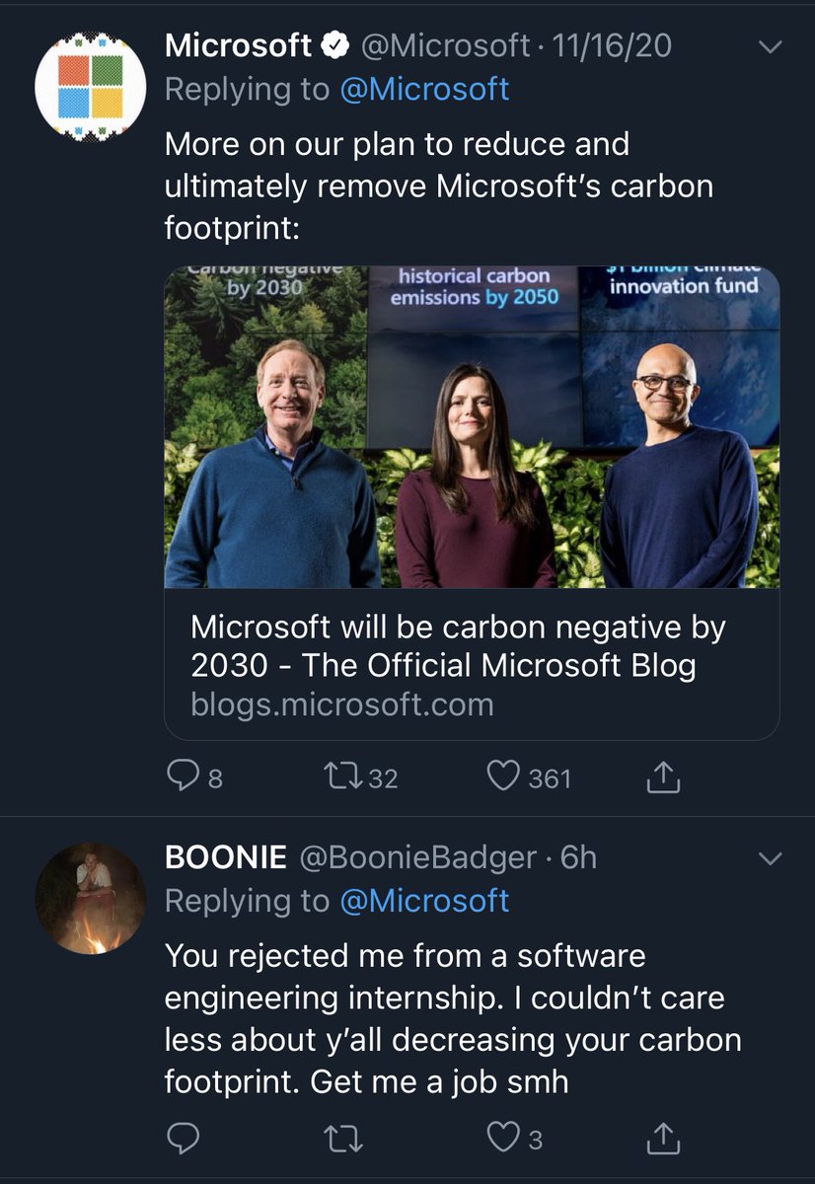The image size is (815, 1184).
Task: Share the Microsoft tweet
Action: pos(663,777)
